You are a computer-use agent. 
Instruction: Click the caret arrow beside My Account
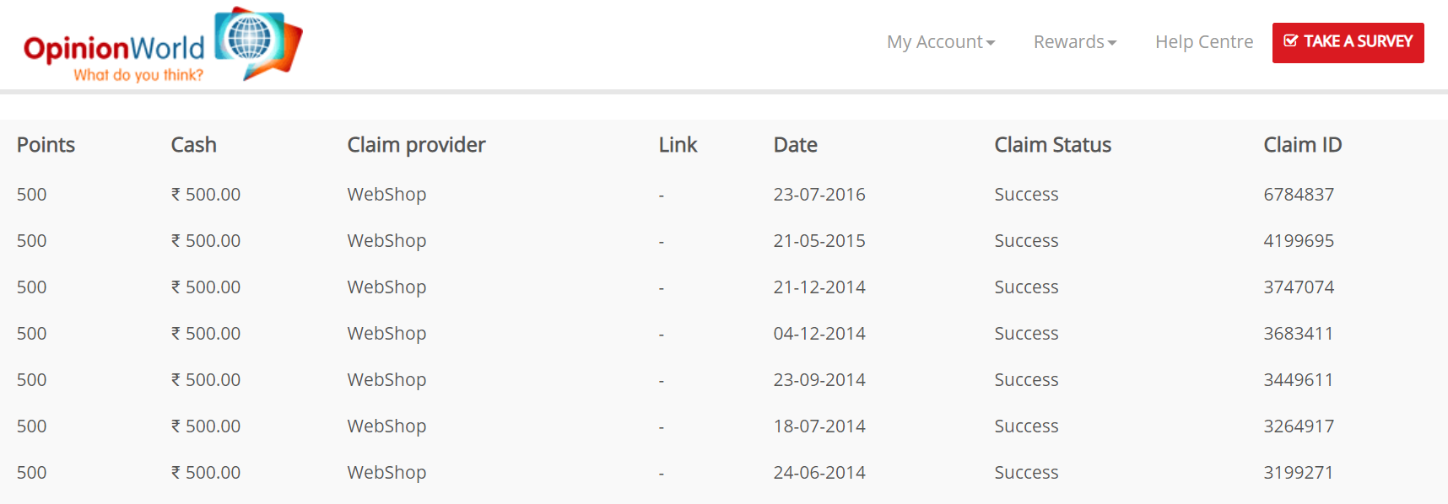991,43
